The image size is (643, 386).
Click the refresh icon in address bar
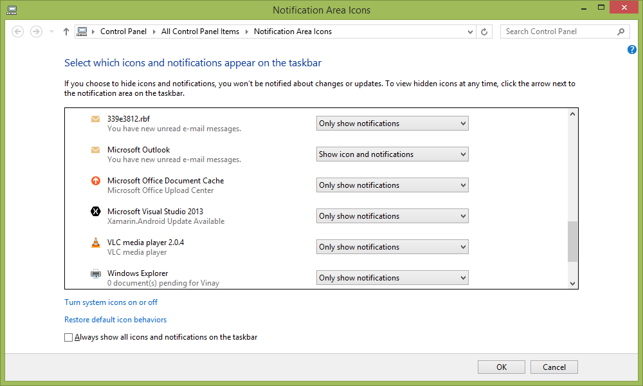coord(484,31)
